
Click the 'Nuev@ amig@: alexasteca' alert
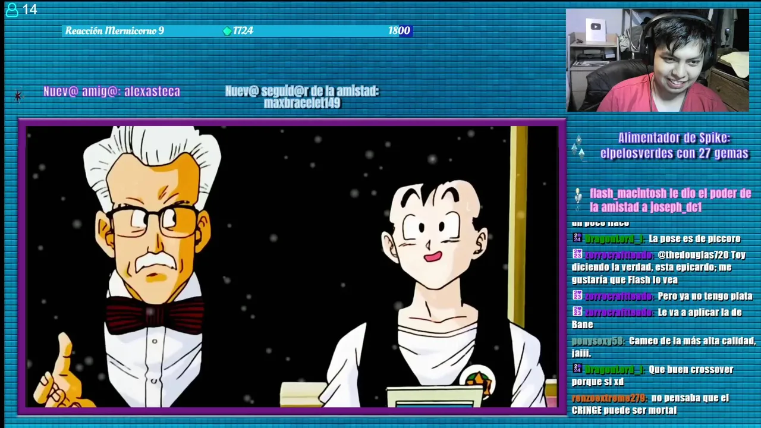pyautogui.click(x=112, y=92)
